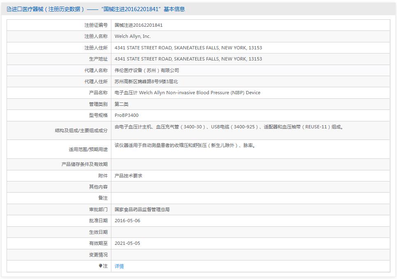Click the 结构及组成 composition description text

tap(229, 127)
